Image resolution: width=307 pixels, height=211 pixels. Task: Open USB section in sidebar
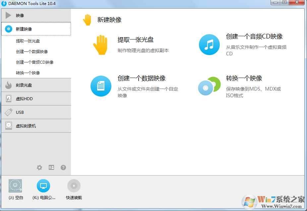[x=36, y=112]
